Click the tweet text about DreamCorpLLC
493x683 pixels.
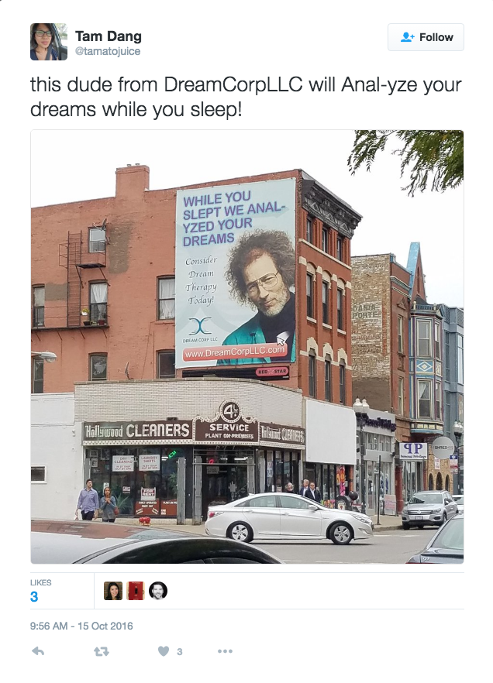(246, 97)
